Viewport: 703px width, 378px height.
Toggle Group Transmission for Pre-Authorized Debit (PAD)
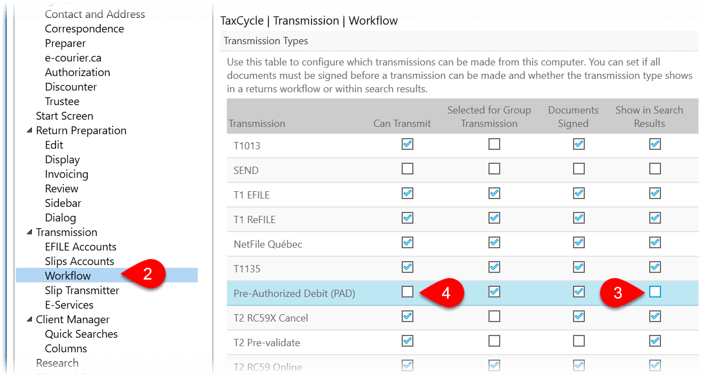point(494,292)
